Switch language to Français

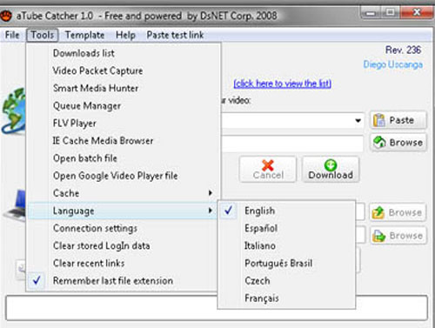click(286, 298)
